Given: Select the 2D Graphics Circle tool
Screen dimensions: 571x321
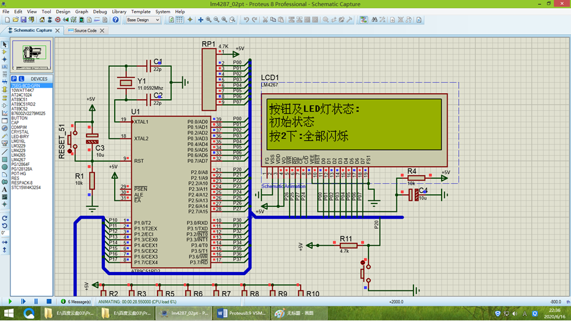Looking at the screenshot, I should tap(4, 167).
